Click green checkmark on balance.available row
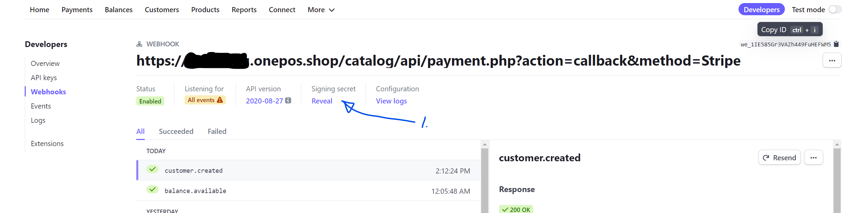The width and height of the screenshot is (842, 213). 153,189
